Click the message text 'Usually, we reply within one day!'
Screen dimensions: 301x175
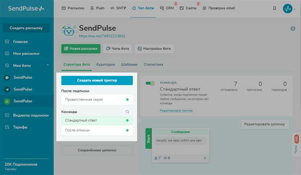pos(179,140)
